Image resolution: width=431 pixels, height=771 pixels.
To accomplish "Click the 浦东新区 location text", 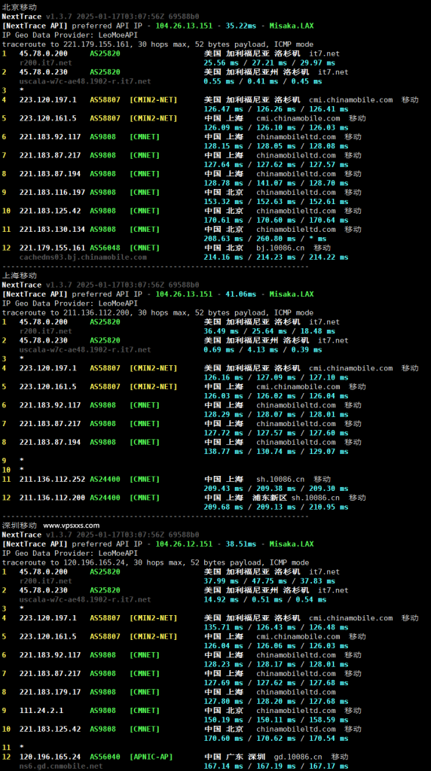I will pyautogui.click(x=270, y=498).
